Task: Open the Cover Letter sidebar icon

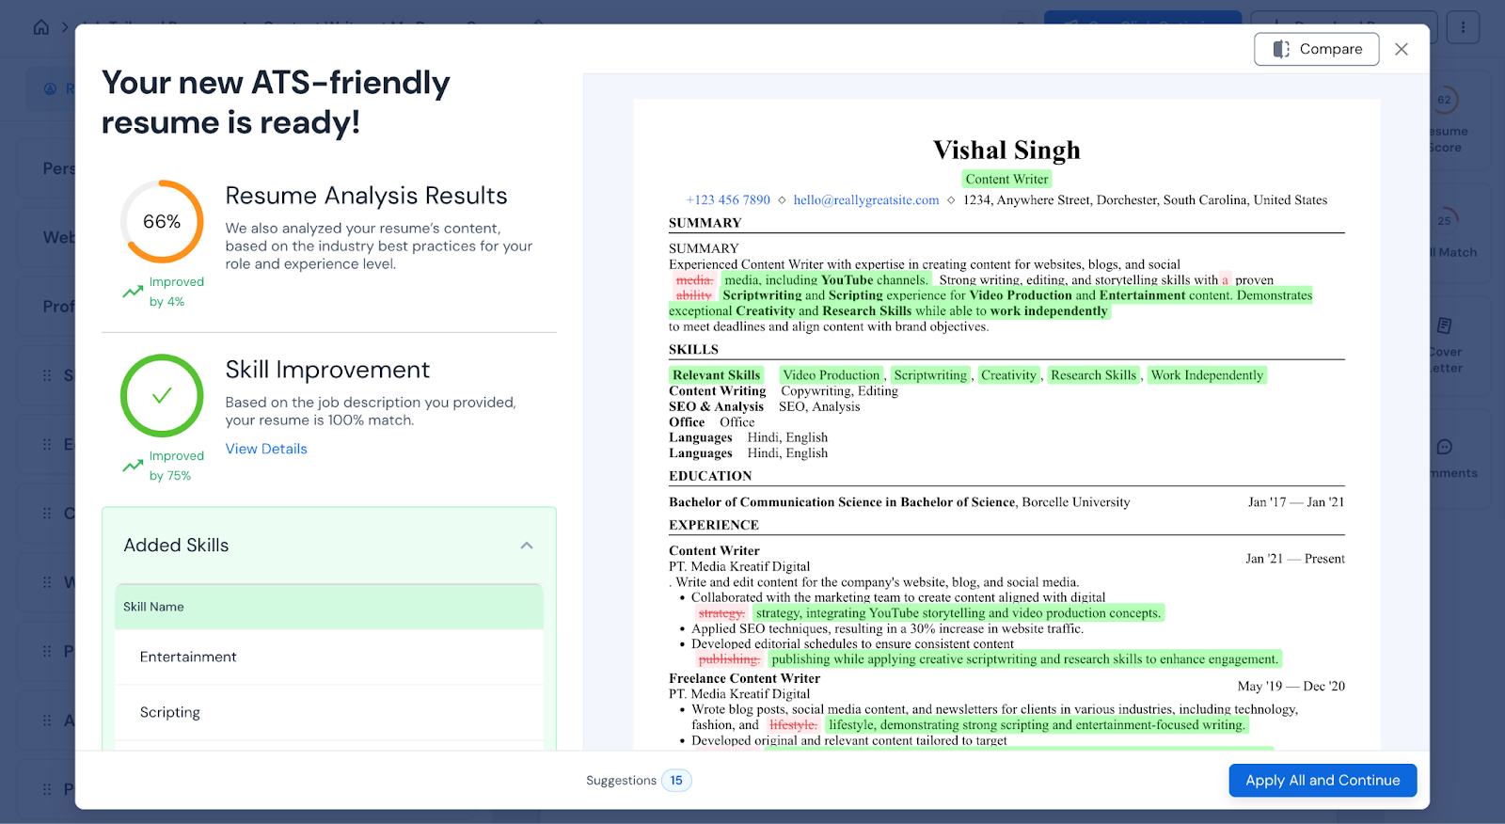Action: click(x=1444, y=326)
